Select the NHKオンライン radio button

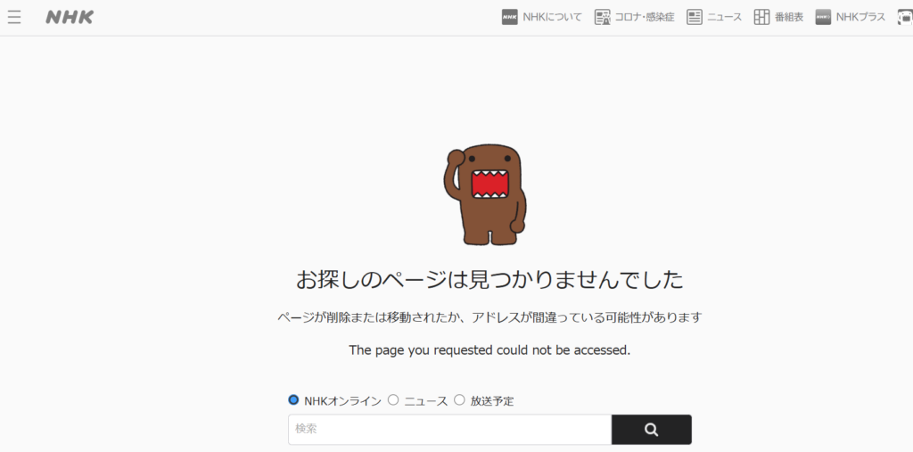(x=293, y=400)
